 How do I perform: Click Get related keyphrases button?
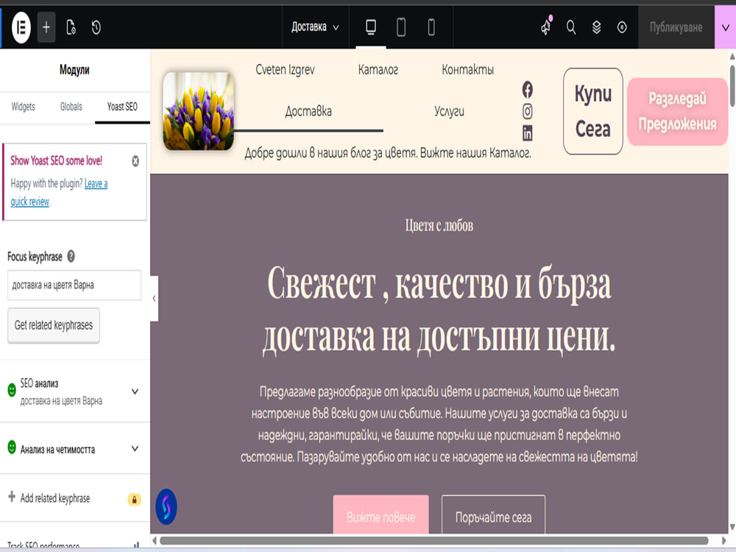(x=54, y=325)
